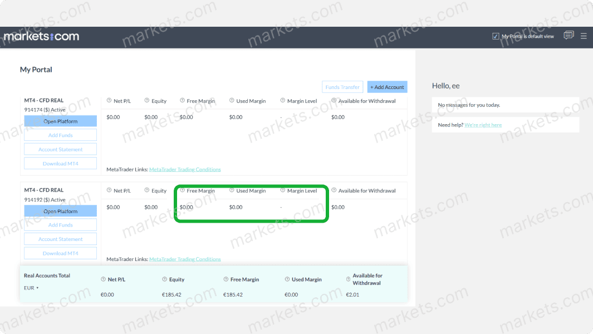Open the We're right here help link
This screenshot has height=334, width=593.
coord(483,124)
